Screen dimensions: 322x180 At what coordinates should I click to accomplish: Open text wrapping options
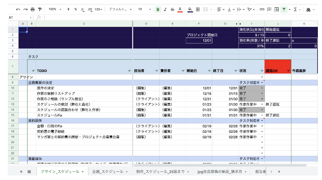click(x=241, y=9)
